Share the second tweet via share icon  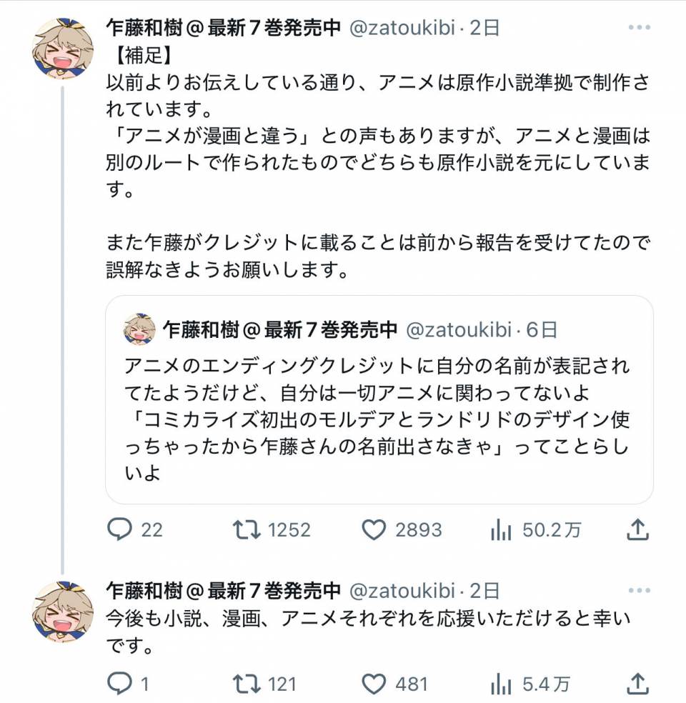(x=637, y=684)
